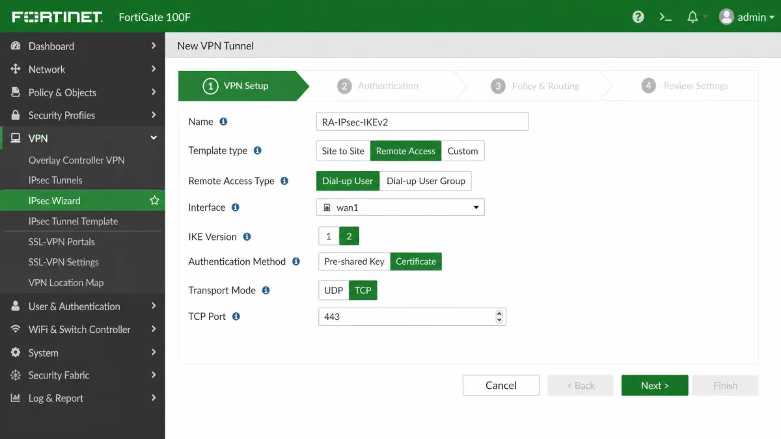
Task: Click the Security Fabric icon
Action: pos(16,375)
